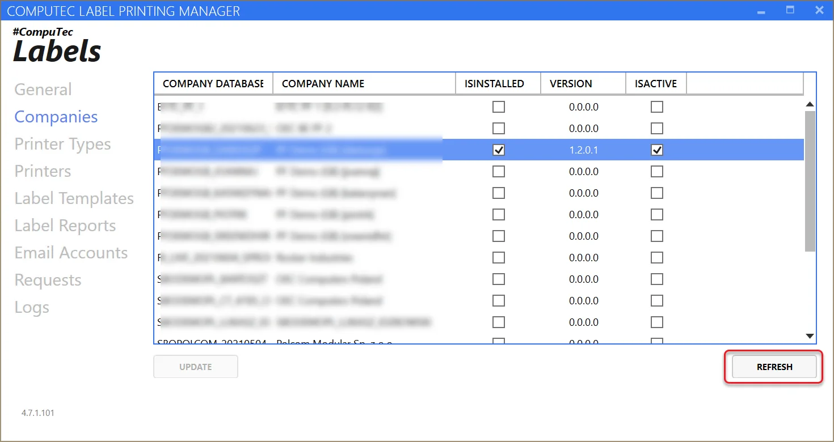Select the table row with version 1.2.0.1
This screenshot has height=442, width=834.
coord(583,150)
